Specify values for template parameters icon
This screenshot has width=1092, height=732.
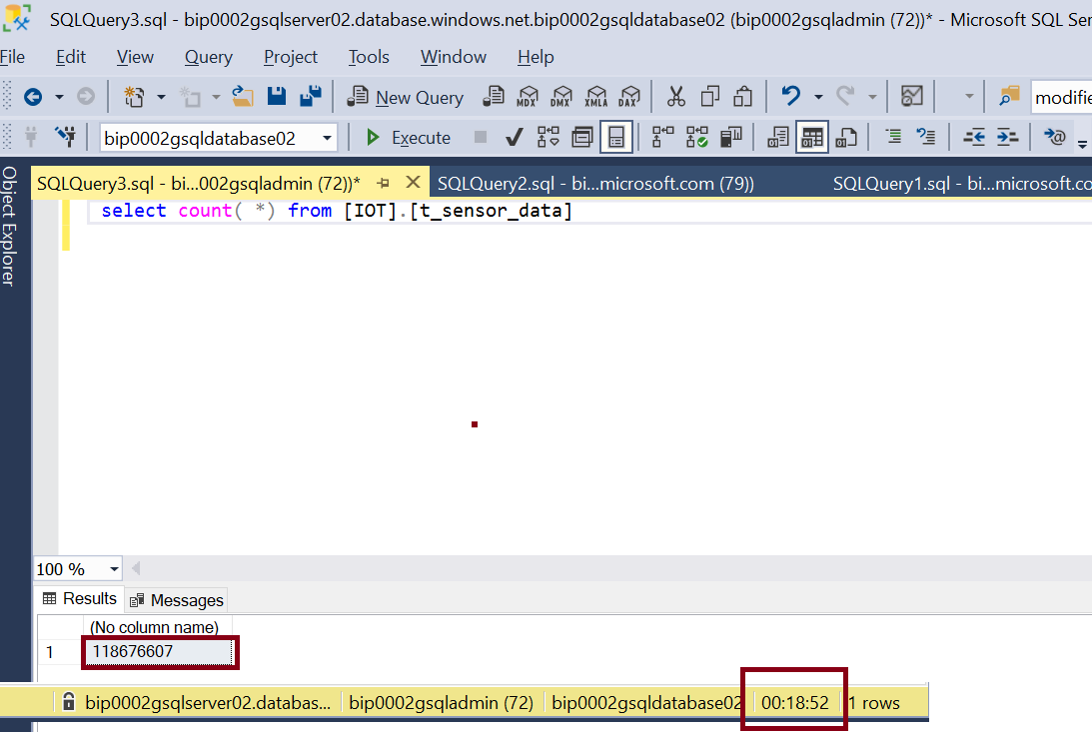[1054, 137]
